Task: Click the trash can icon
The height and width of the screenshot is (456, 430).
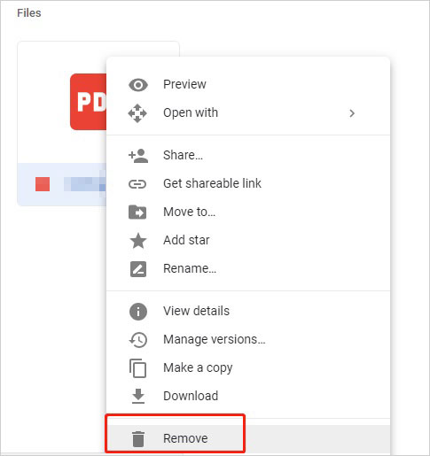Action: (138, 439)
